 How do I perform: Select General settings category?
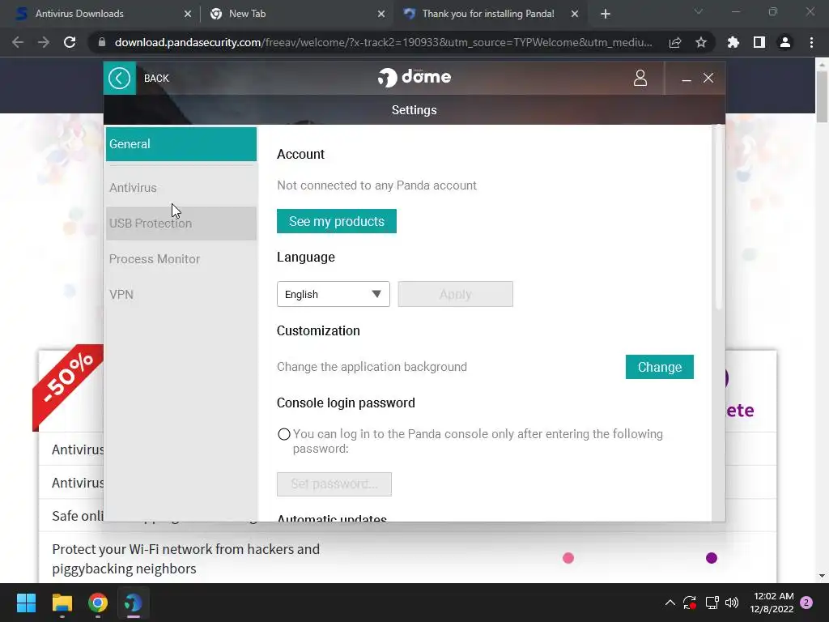pyautogui.click(x=181, y=144)
